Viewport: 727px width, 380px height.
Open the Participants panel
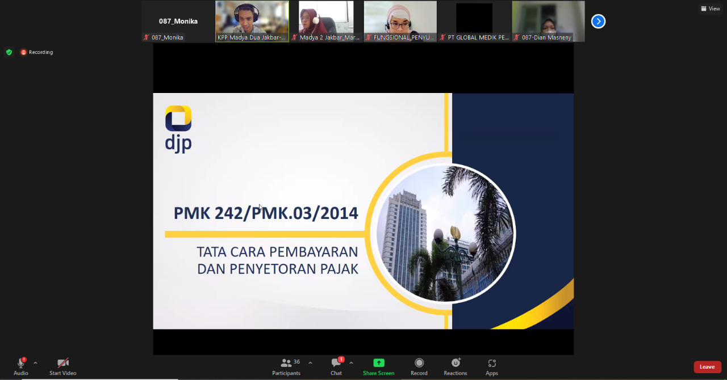(286, 366)
